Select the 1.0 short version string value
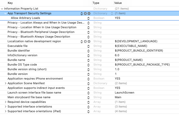The height and width of the screenshot is (135, 179). click(x=117, y=69)
